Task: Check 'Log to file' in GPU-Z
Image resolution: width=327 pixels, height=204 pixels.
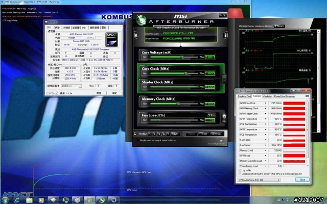Action: 240,170
